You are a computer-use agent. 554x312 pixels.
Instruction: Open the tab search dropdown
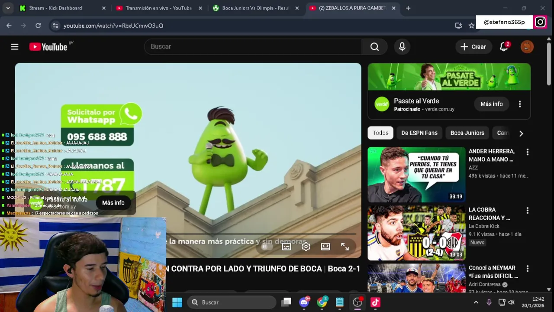point(8,8)
